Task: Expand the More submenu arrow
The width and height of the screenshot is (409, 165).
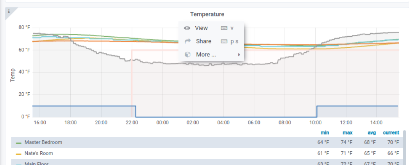Action: pyautogui.click(x=239, y=55)
